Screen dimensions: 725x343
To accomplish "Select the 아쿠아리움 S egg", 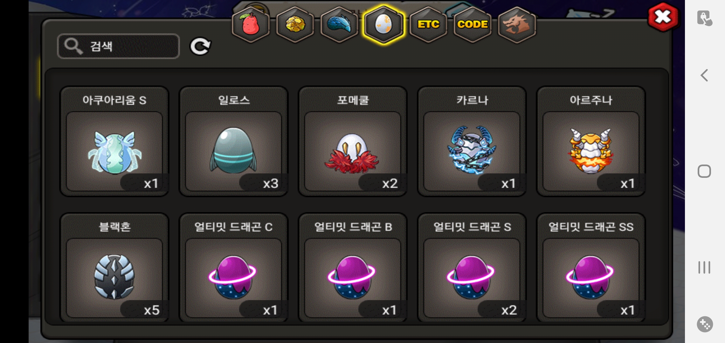I will pos(114,142).
